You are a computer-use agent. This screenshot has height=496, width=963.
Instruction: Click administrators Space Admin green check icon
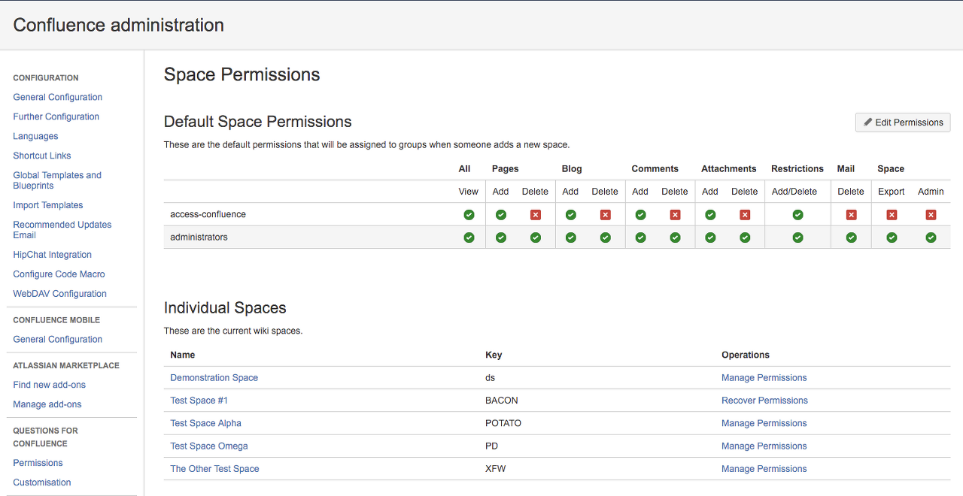click(931, 237)
